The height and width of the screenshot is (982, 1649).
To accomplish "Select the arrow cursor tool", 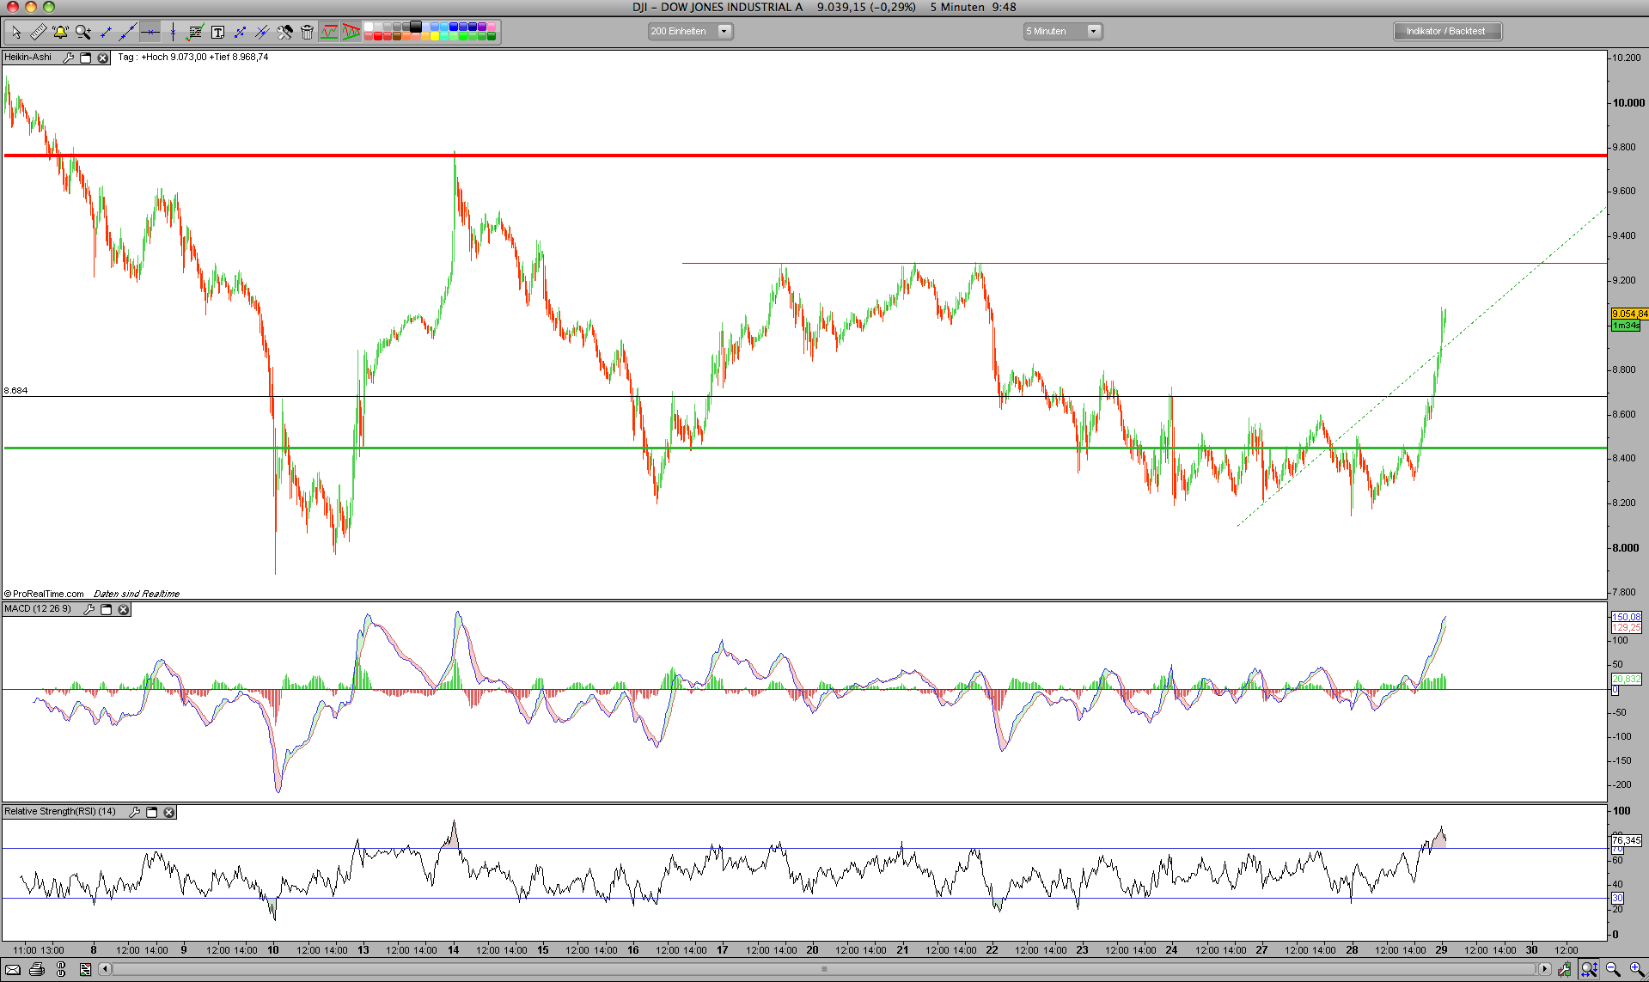I will tap(15, 33).
